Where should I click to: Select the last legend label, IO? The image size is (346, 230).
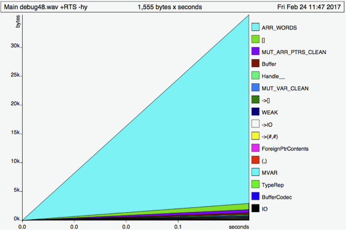click(264, 209)
